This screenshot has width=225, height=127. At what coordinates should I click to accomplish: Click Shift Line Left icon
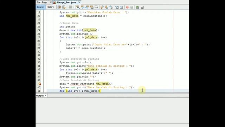coord(117,7)
